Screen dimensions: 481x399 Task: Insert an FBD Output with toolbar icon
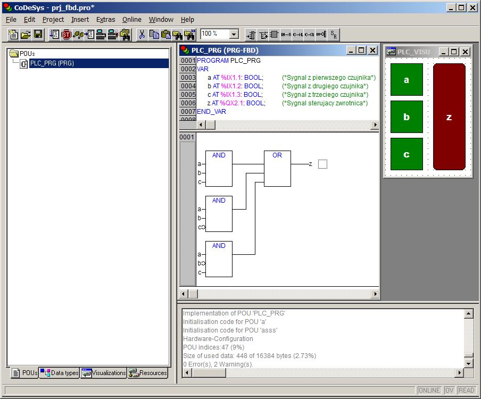pos(263,35)
